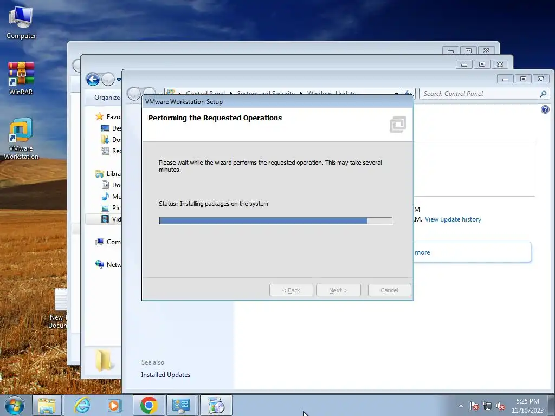Screen dimensions: 555x416
Task: Launch Internet Explorer from the taskbar
Action: 82,405
